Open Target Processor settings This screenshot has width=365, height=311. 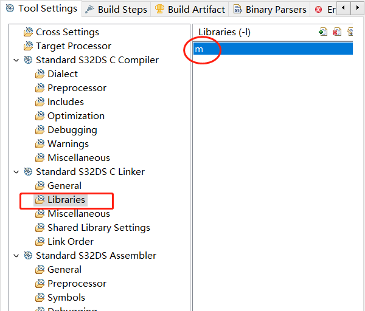coord(73,46)
